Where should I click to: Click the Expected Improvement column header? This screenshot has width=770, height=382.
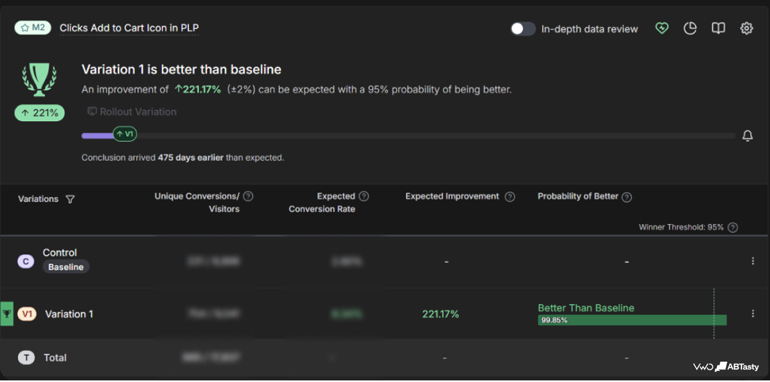coord(452,196)
